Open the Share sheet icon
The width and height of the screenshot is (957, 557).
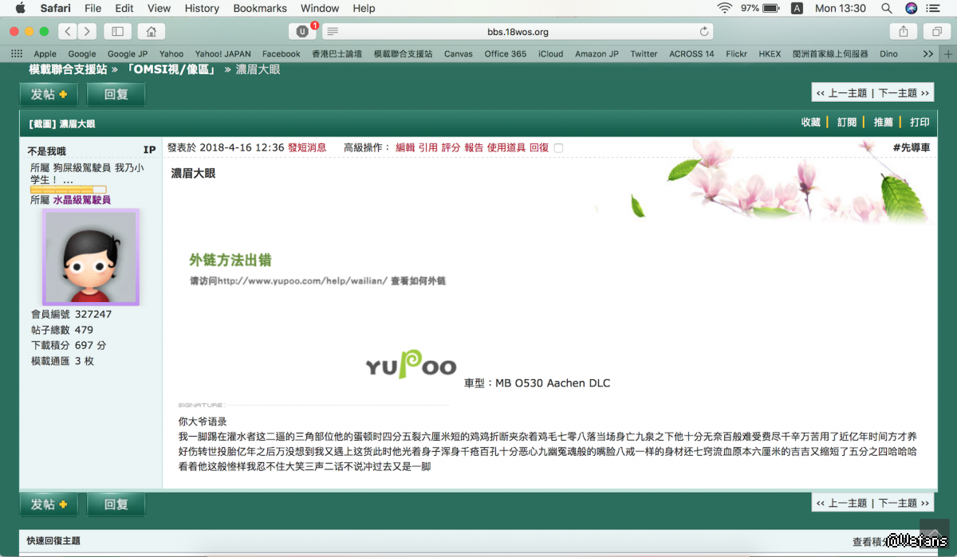pyautogui.click(x=904, y=32)
